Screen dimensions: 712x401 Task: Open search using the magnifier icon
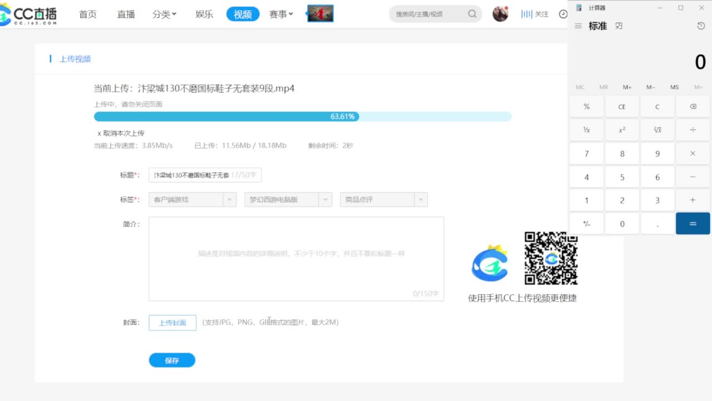click(472, 14)
